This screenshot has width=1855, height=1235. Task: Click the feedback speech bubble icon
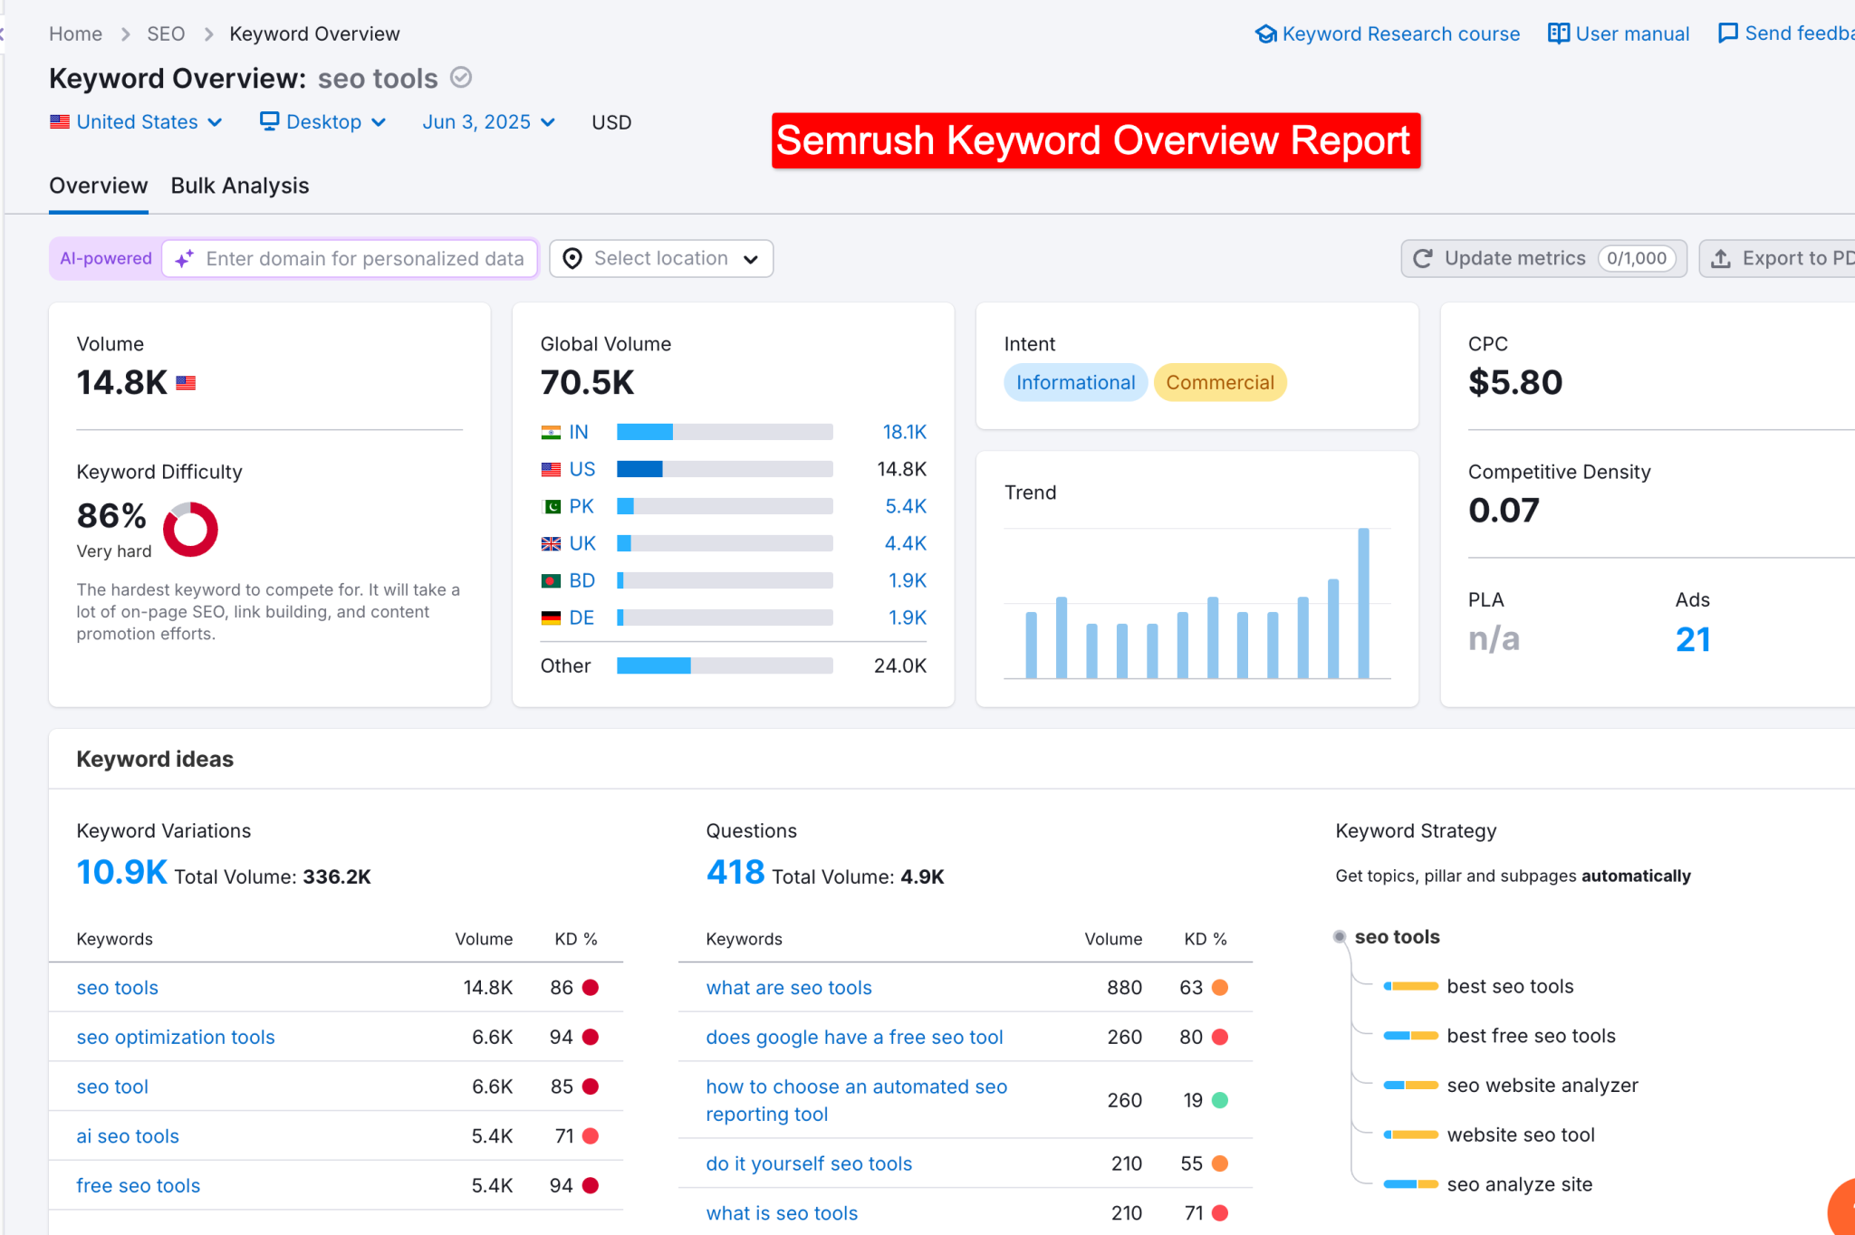1728,34
